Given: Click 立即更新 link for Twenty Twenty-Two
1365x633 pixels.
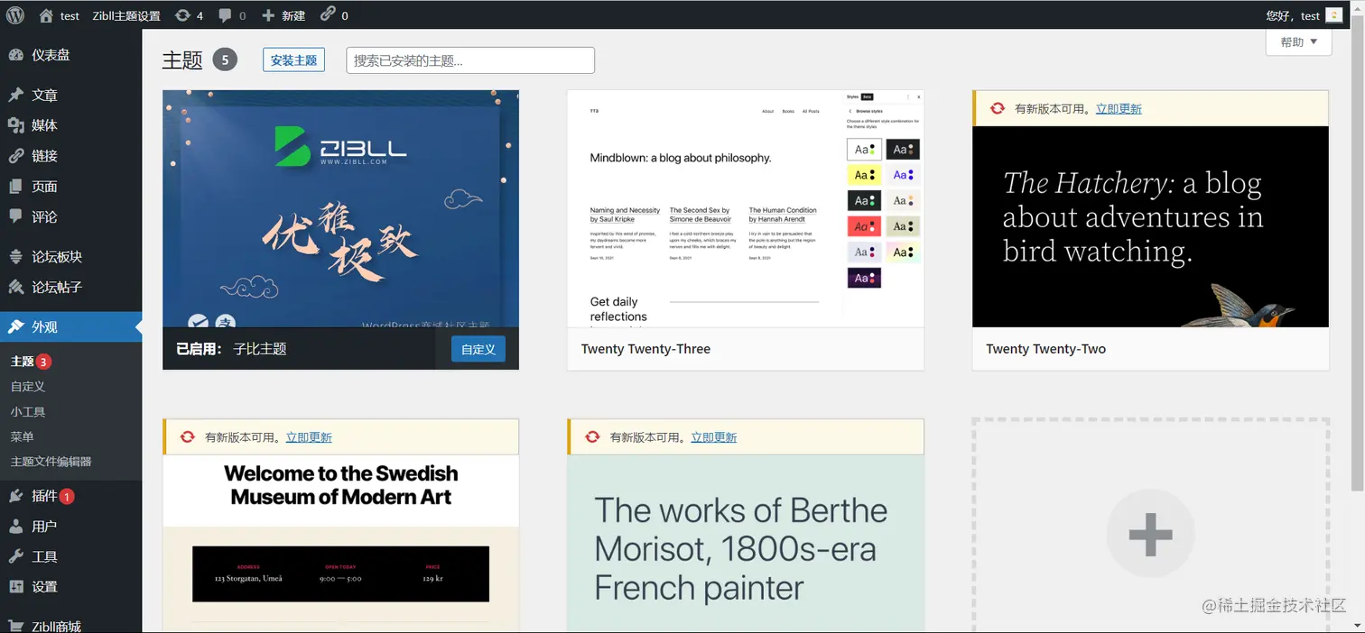Looking at the screenshot, I should coord(1119,108).
